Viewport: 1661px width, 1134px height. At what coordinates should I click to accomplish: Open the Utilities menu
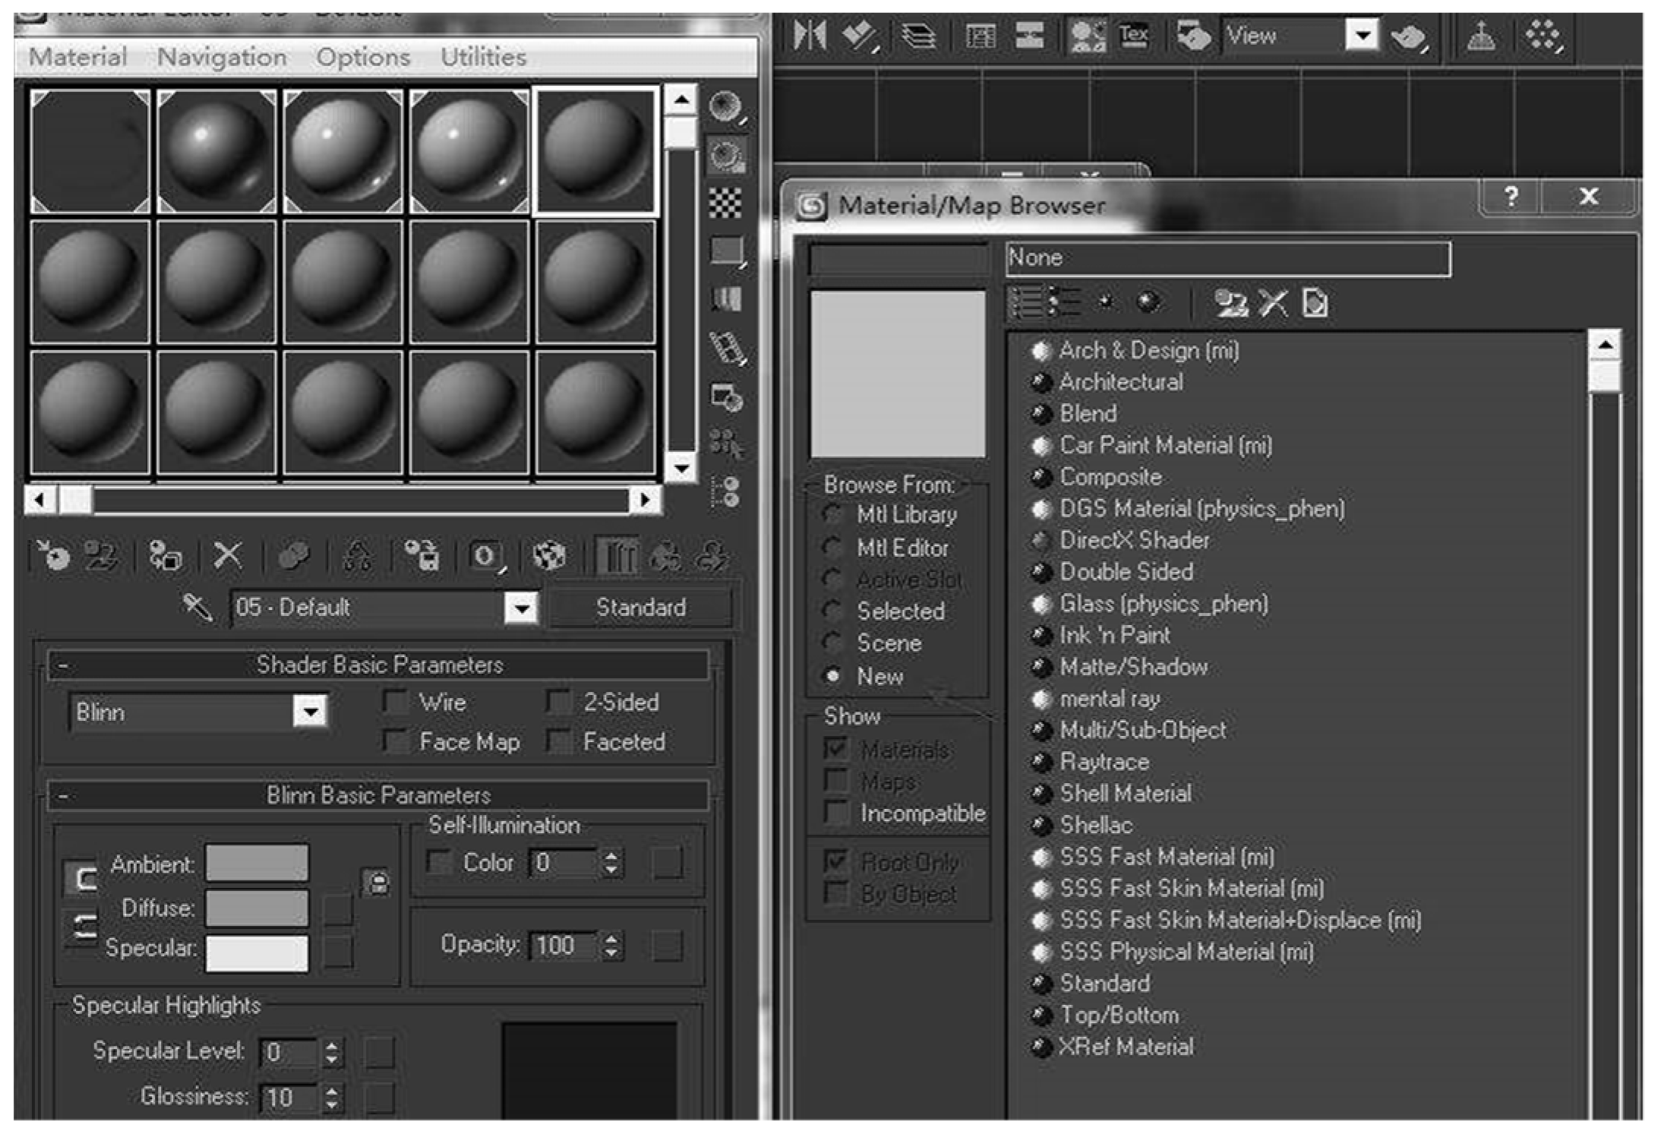tap(483, 57)
